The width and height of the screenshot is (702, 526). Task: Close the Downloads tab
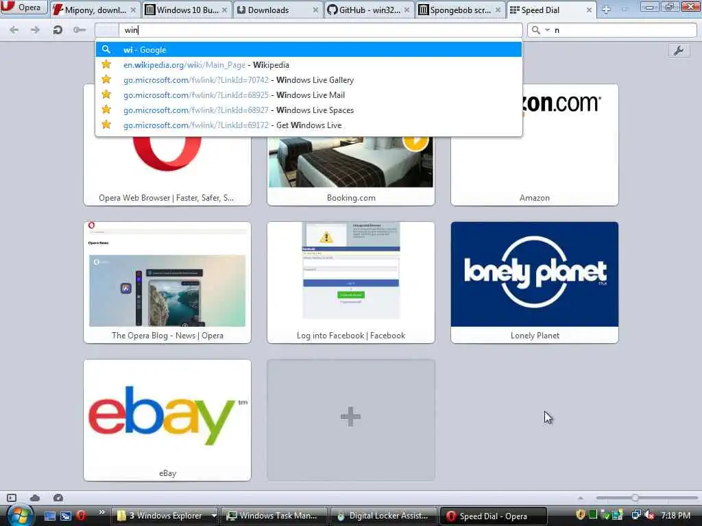point(315,10)
